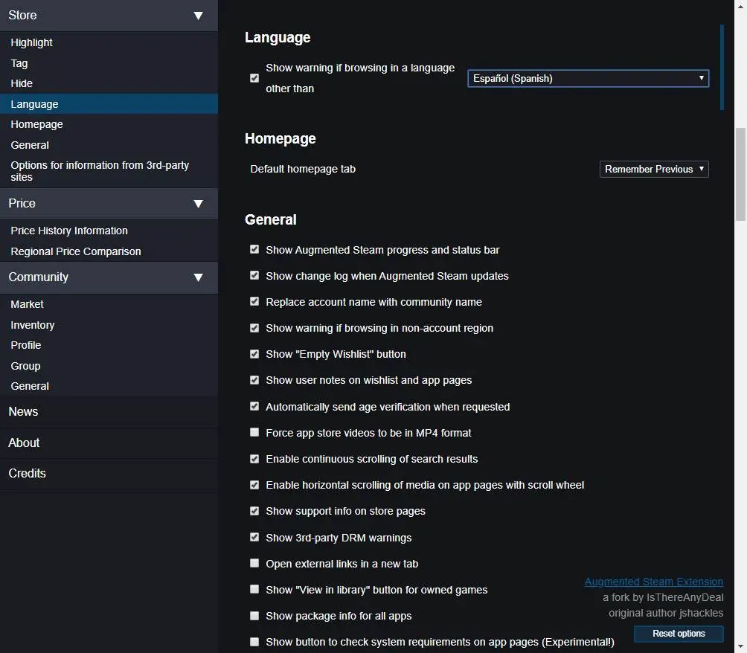Check Open external links in new tab
Viewport: 747px width, 653px height.
click(254, 563)
